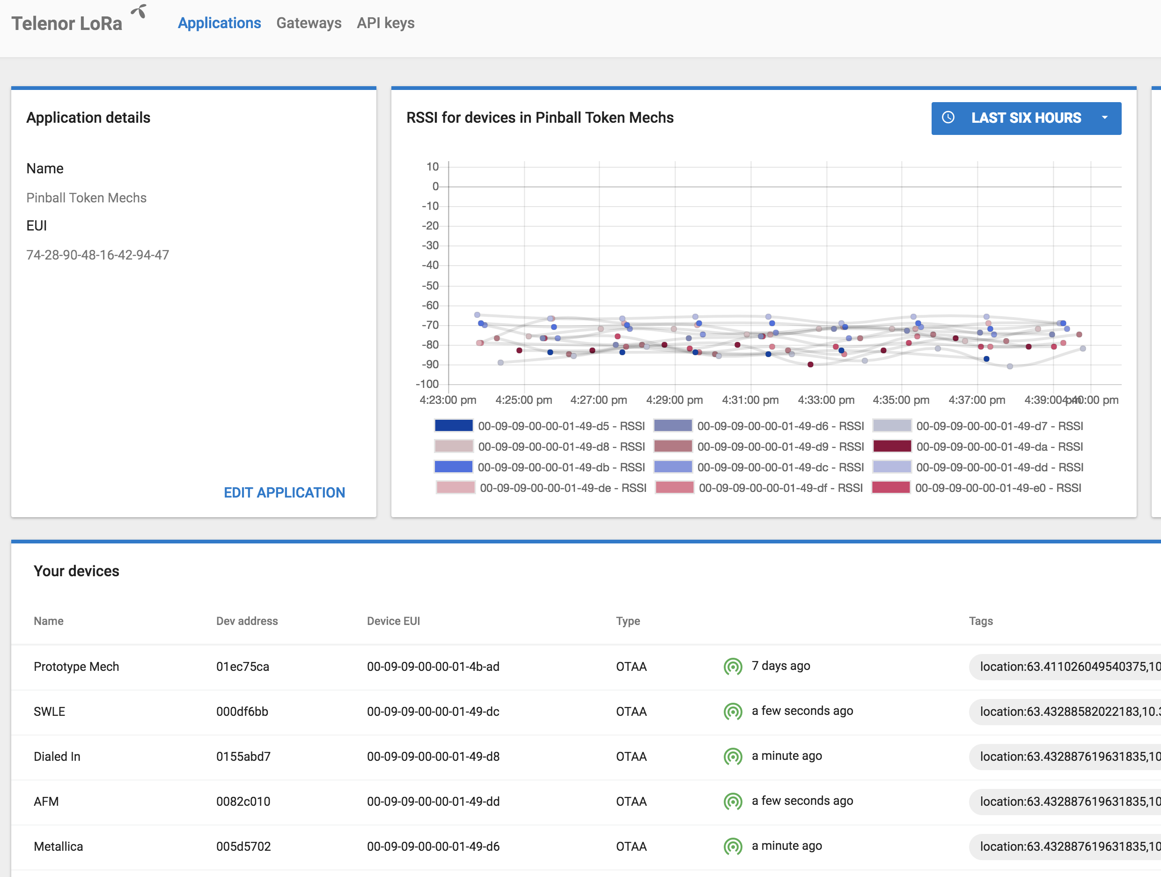The width and height of the screenshot is (1161, 877).
Task: Click signal icon in SWLE row
Action: (x=733, y=712)
